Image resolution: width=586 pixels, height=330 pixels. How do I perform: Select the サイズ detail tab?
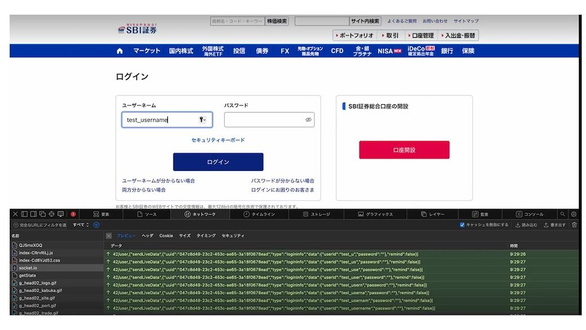(x=185, y=236)
